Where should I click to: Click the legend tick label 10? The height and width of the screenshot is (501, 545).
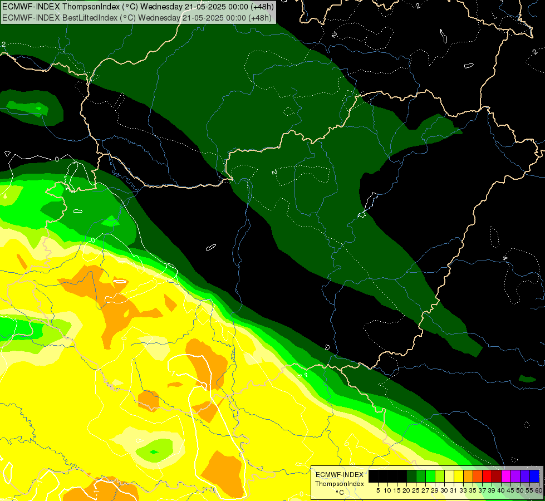(x=387, y=490)
